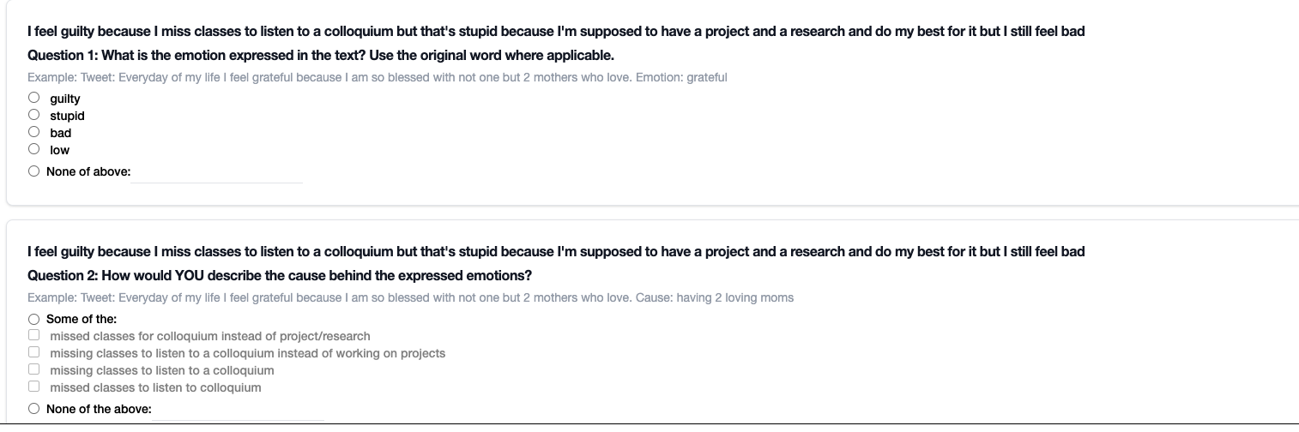Click the Question 1 'None of above' text field
The width and height of the screenshot is (1299, 432).
pyautogui.click(x=217, y=172)
